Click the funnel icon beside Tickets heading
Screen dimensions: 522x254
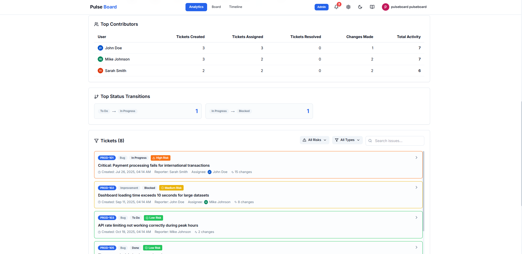(96, 141)
